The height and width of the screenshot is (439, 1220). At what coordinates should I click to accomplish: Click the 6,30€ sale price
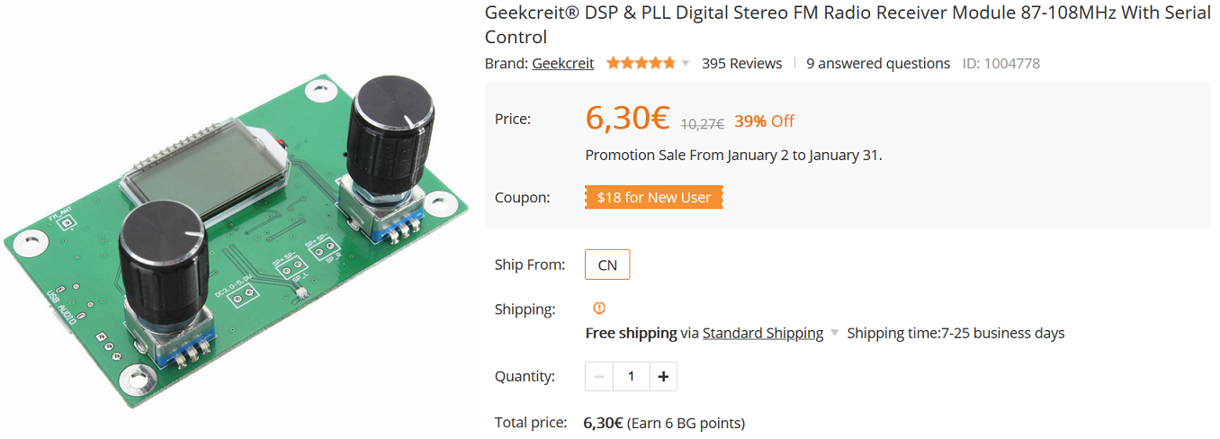[x=627, y=118]
